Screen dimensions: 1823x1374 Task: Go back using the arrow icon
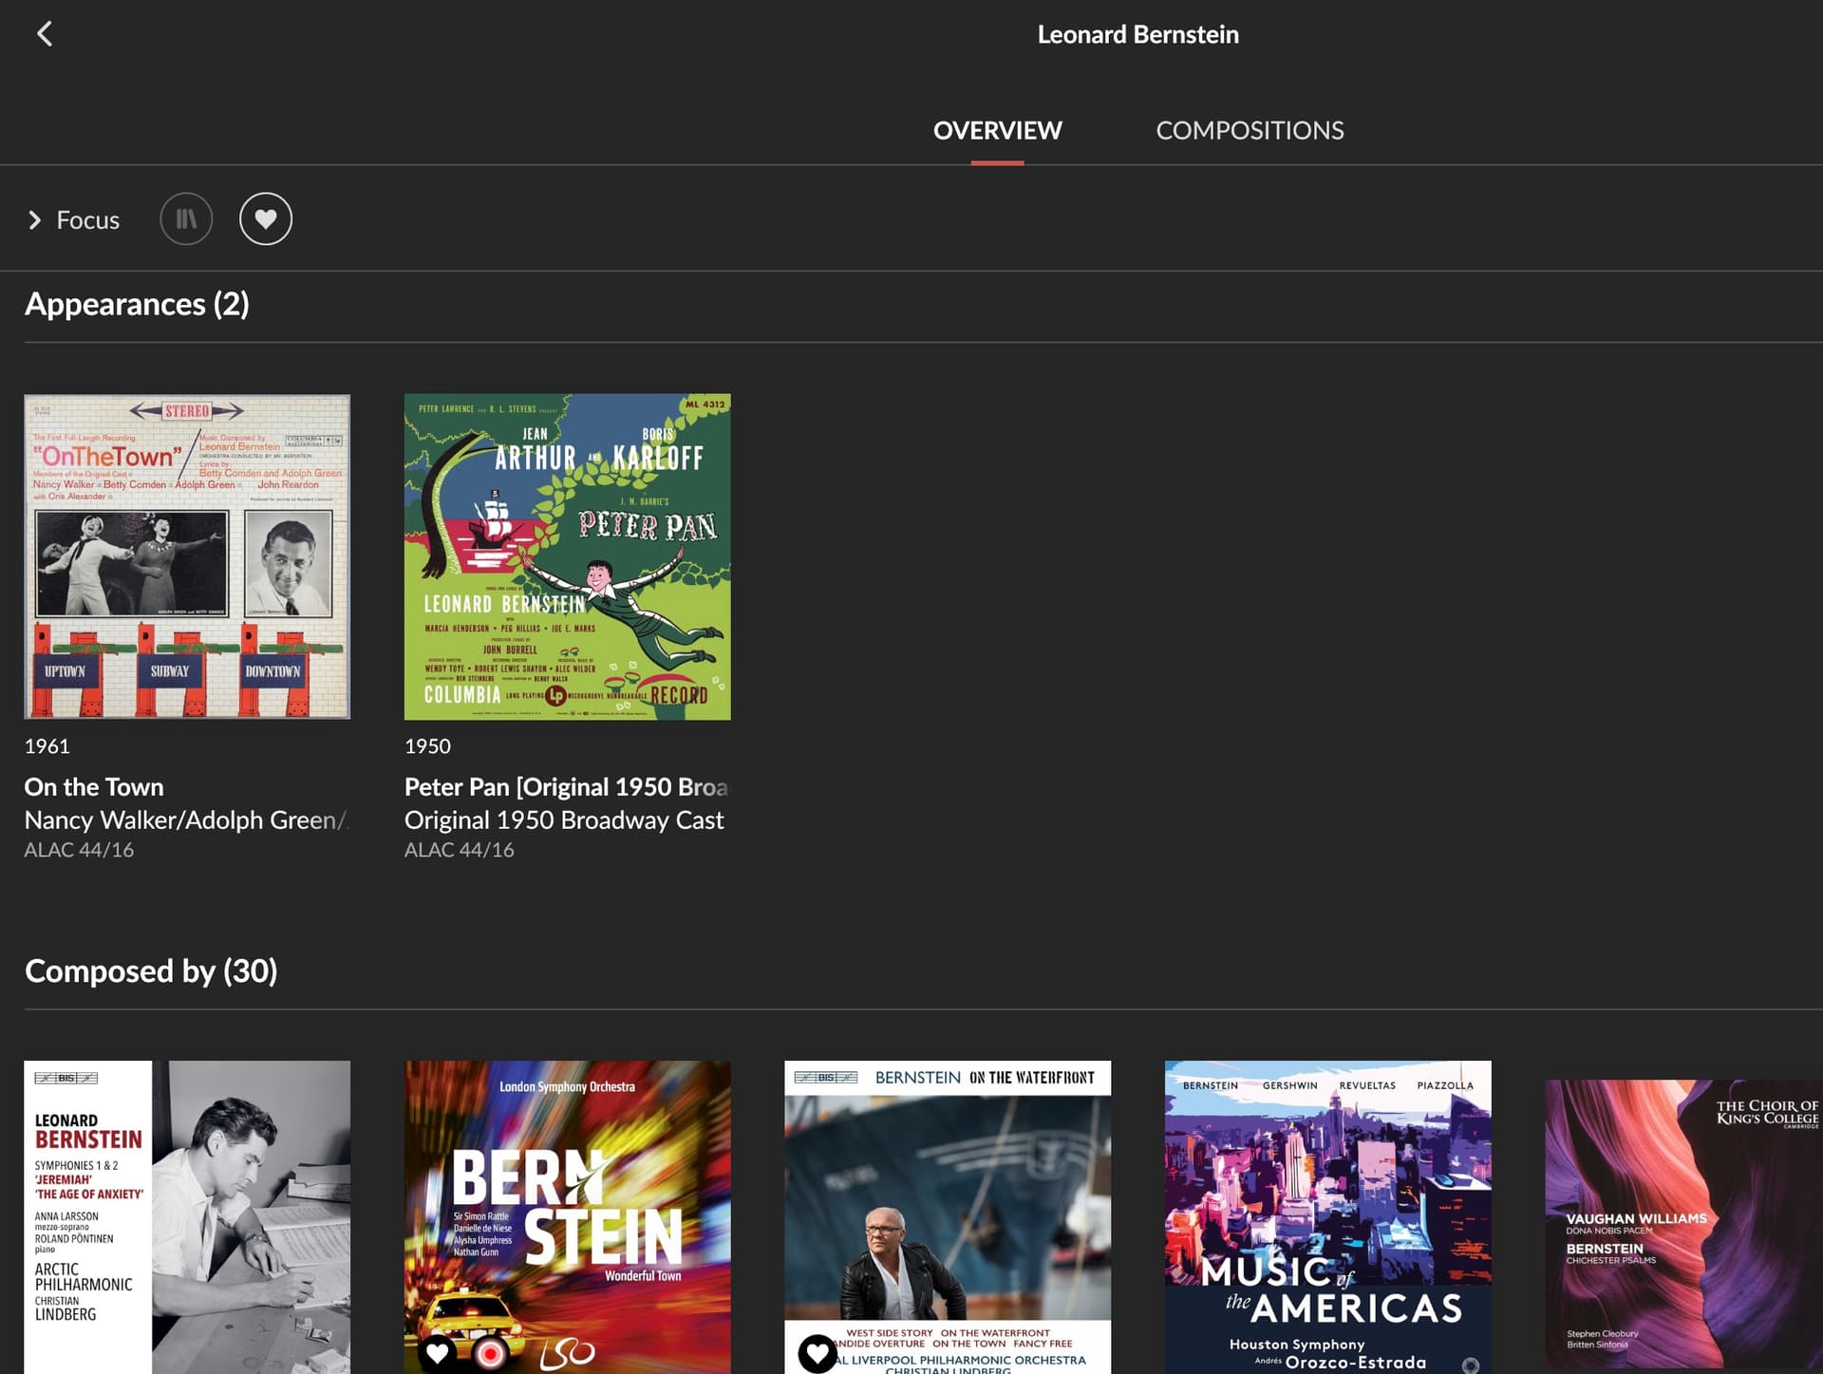click(45, 34)
